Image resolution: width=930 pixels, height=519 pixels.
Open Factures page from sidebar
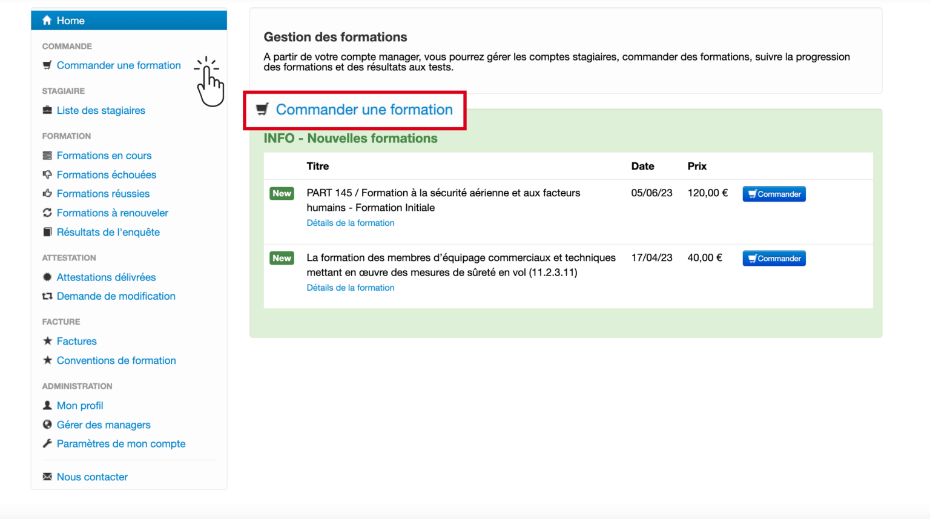(76, 342)
